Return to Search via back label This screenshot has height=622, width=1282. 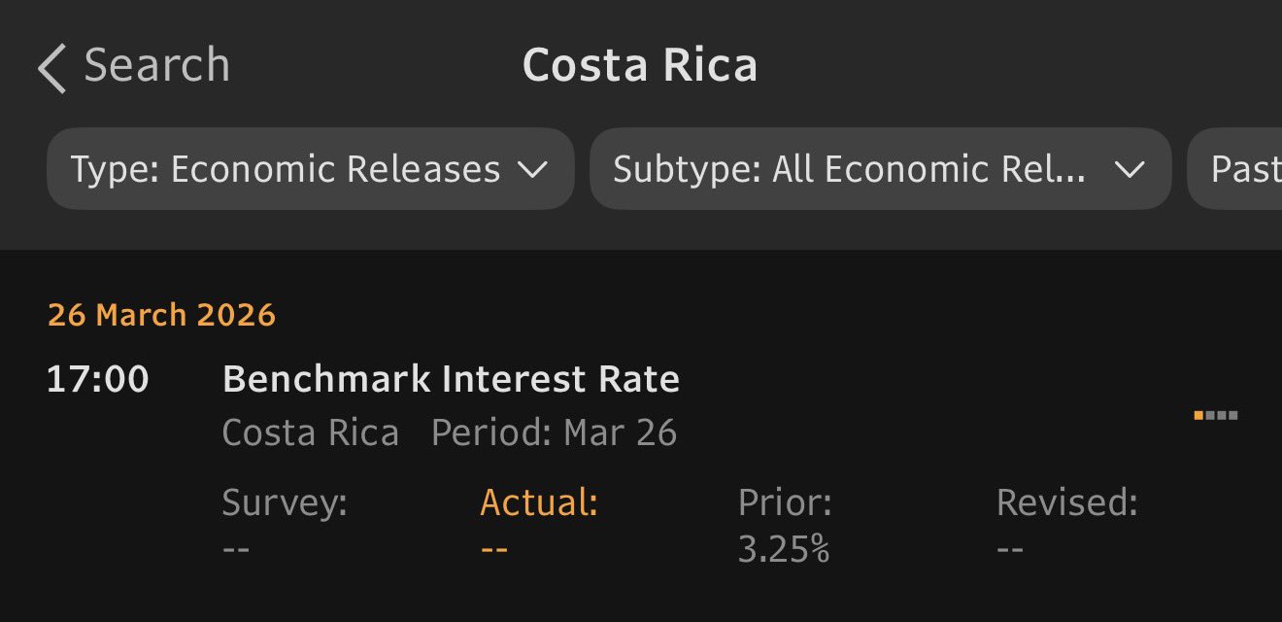(157, 66)
